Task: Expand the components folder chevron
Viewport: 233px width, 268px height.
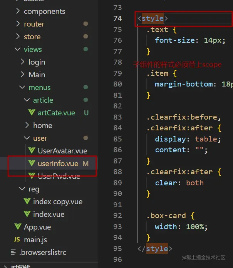Action: point(18,11)
